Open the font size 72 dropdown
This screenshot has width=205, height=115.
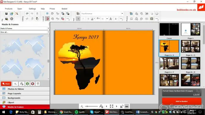pos(107,19)
